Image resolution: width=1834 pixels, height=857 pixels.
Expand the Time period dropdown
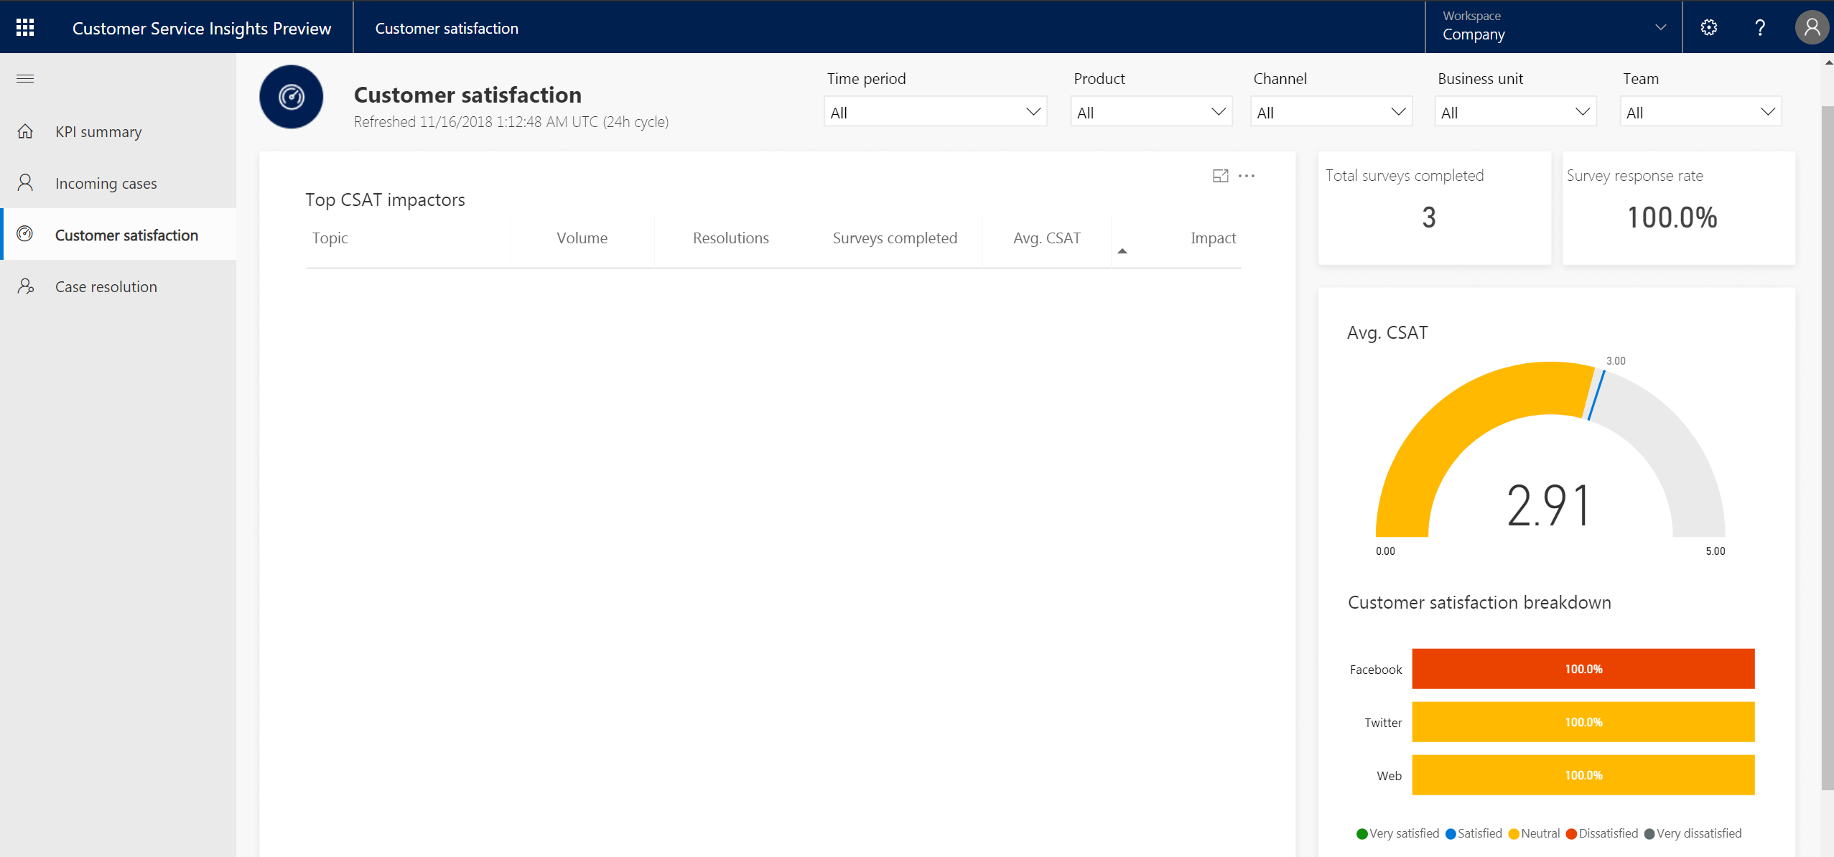point(935,112)
